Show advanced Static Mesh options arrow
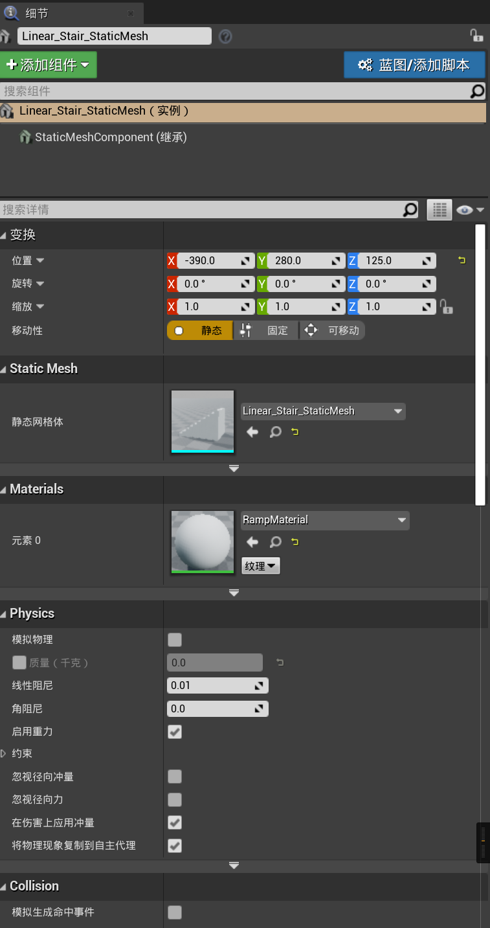The image size is (490, 928). coord(234,468)
